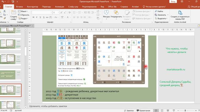Switch to the Анимация tab
Viewport: 200px width, 112px height.
coord(59,7)
